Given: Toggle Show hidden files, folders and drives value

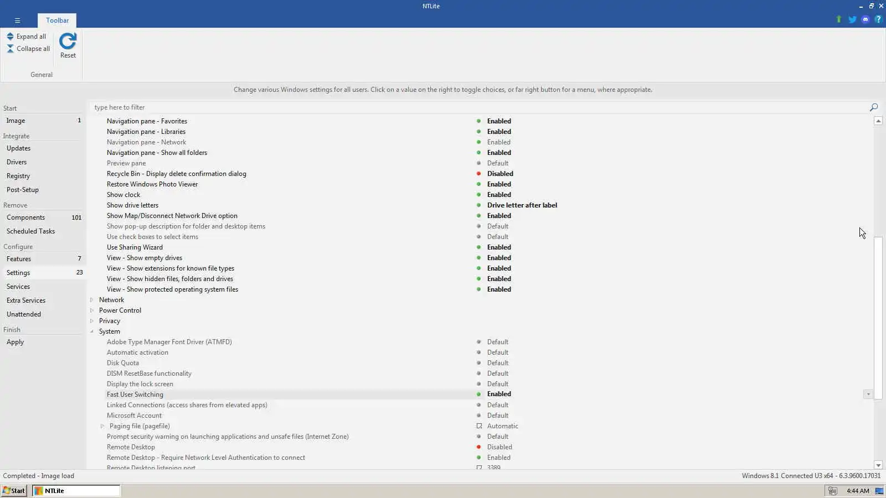Looking at the screenshot, I should pos(499,279).
